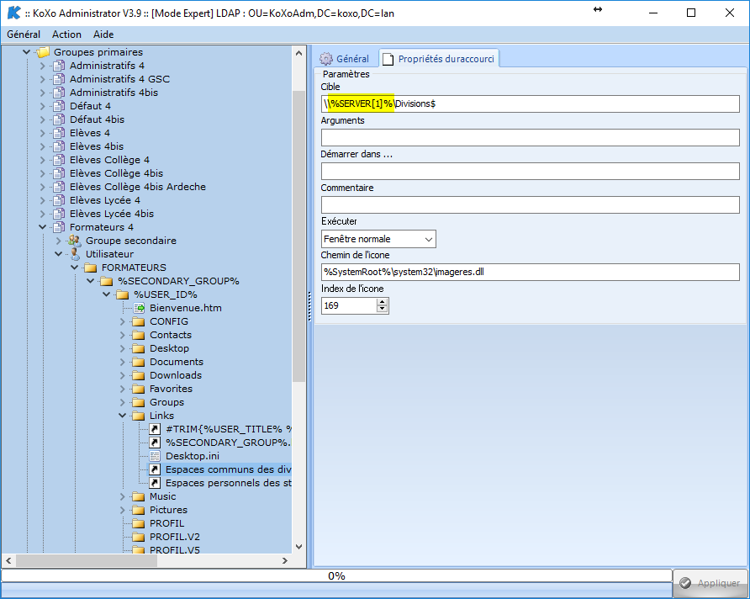
Task: Click the Général tab gear icon
Action: pyautogui.click(x=326, y=59)
